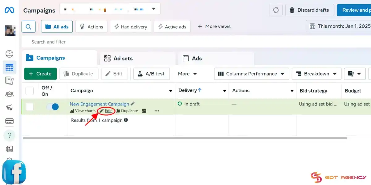Open the Help question mark icon
The image size is (371, 185).
[x=10, y=135]
